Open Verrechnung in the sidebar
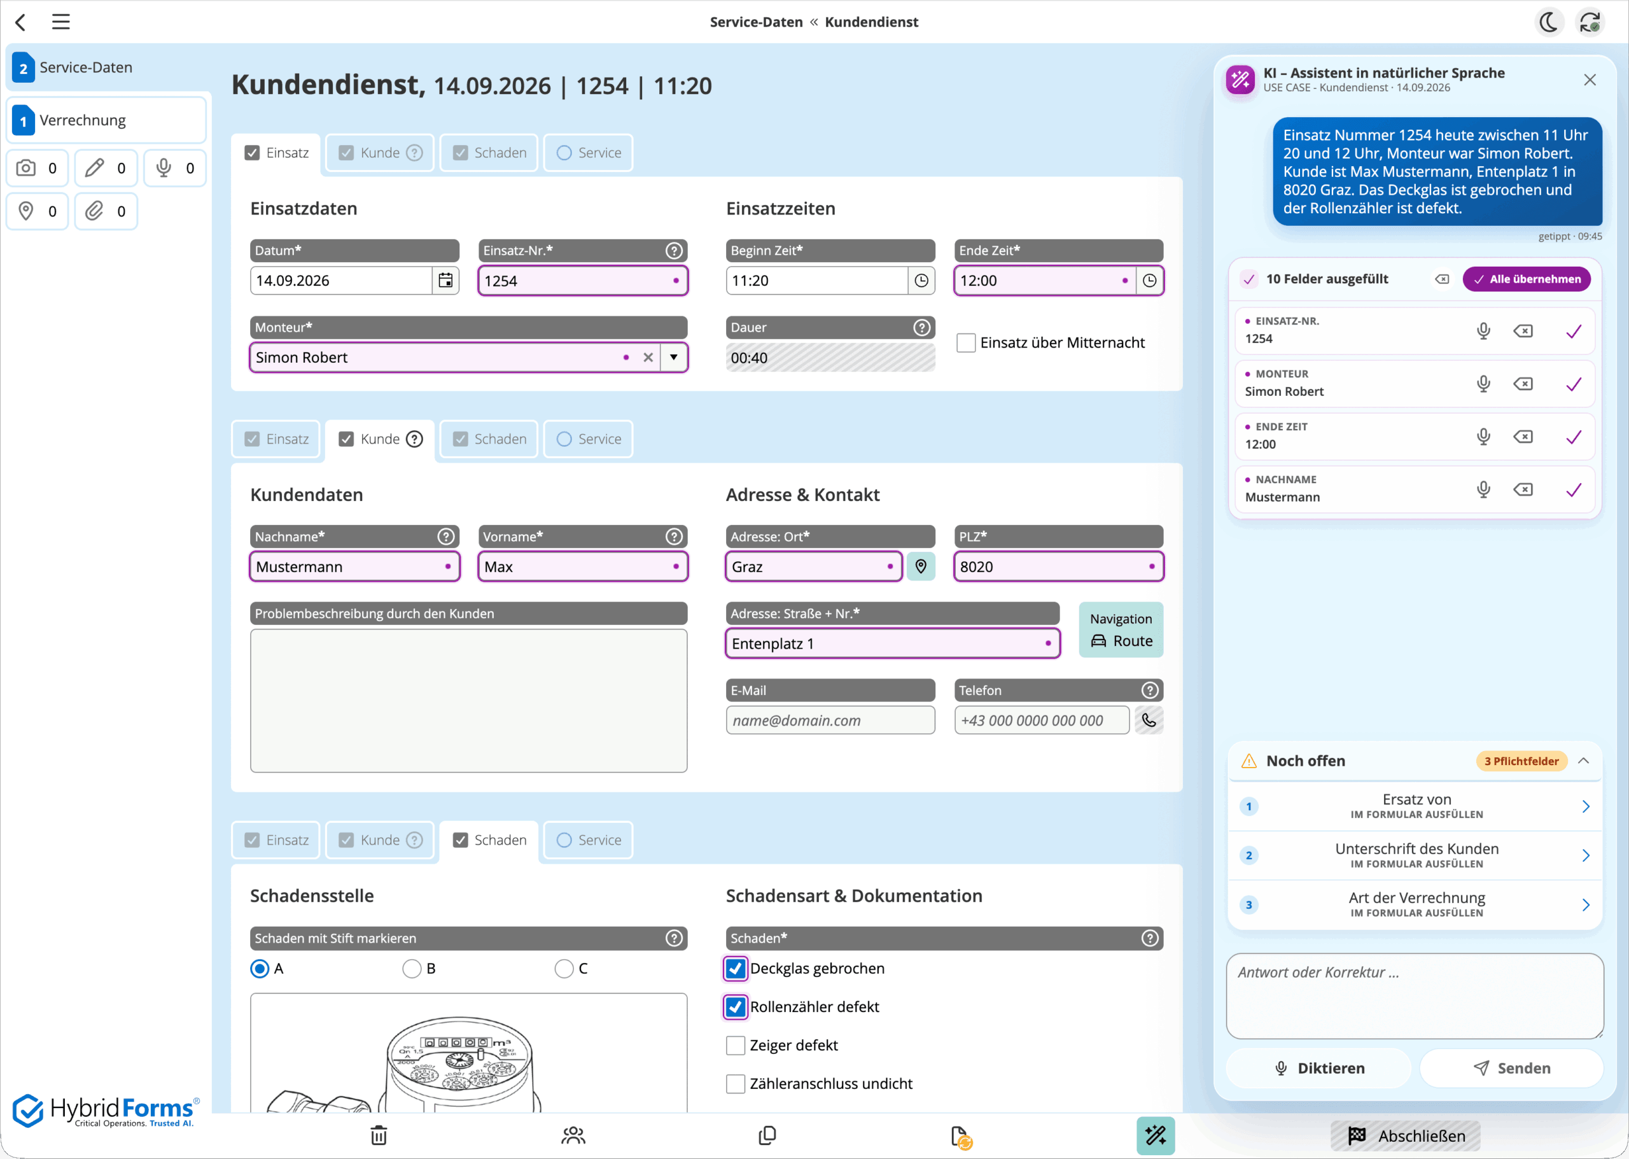1629x1159 pixels. pos(106,120)
